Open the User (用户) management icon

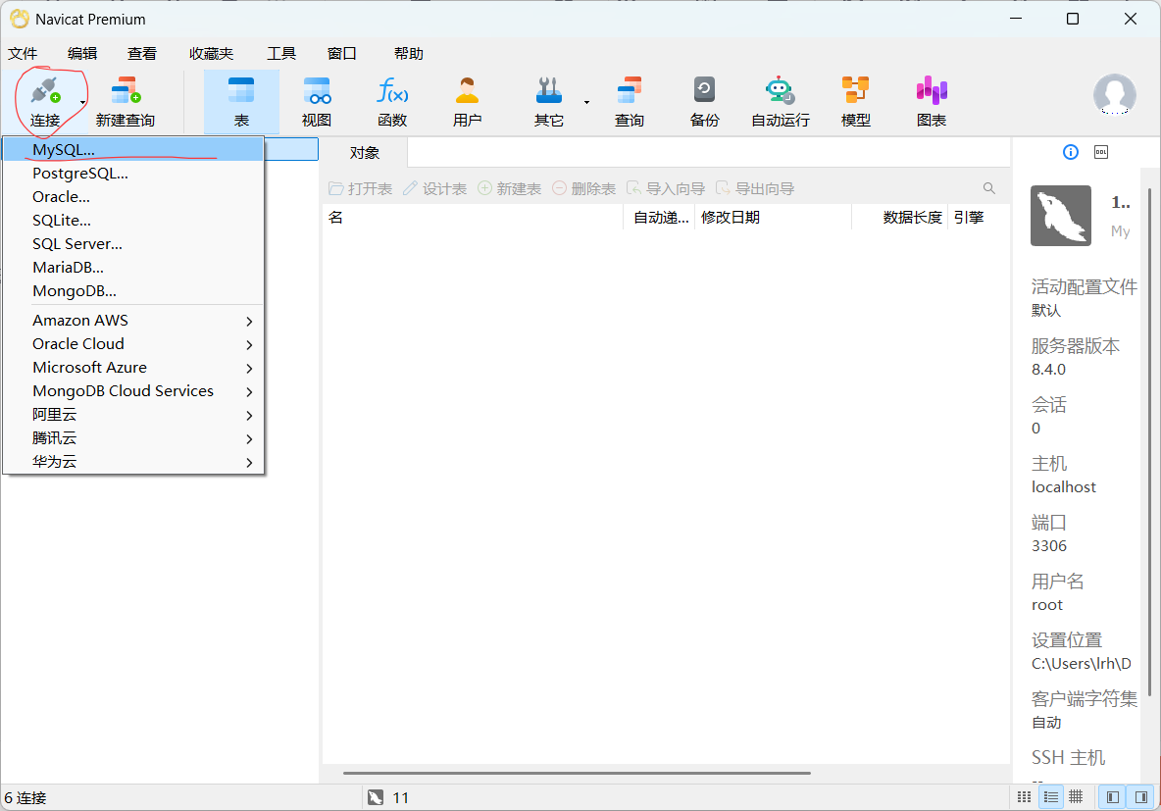coord(467,101)
